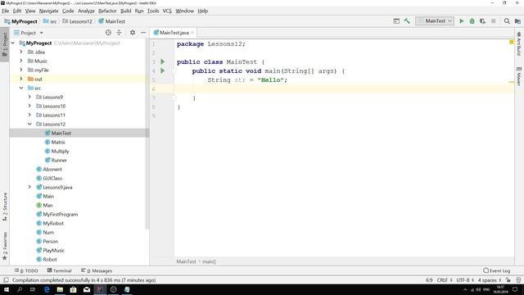The image size is (524, 295).
Task: Toggle tool window quick access icon
Action: pos(6,280)
